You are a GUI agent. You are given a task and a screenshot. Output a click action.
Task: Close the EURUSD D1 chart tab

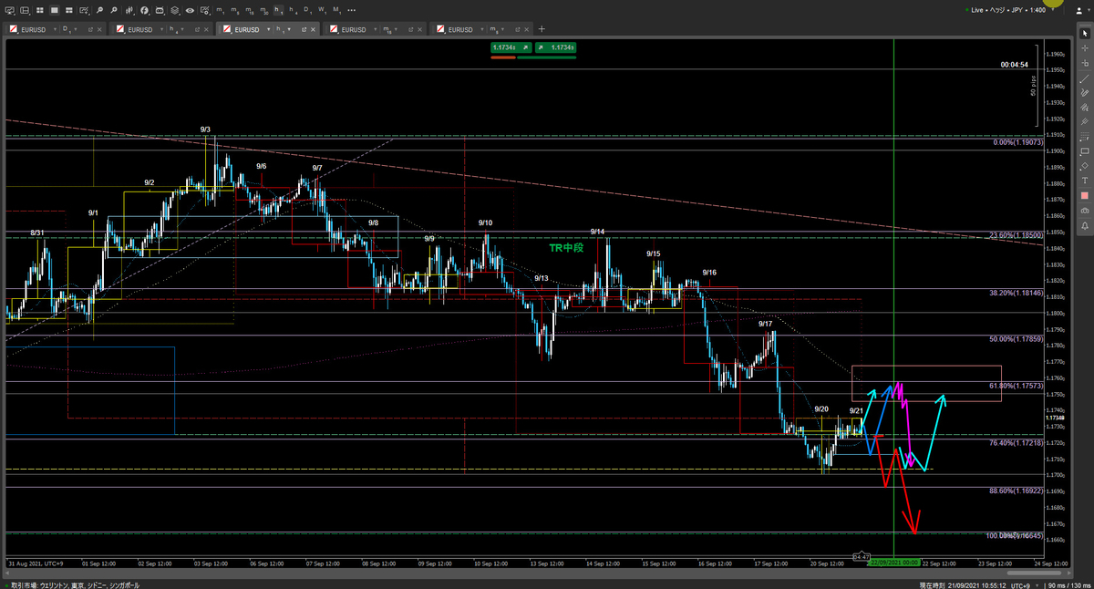tap(99, 30)
